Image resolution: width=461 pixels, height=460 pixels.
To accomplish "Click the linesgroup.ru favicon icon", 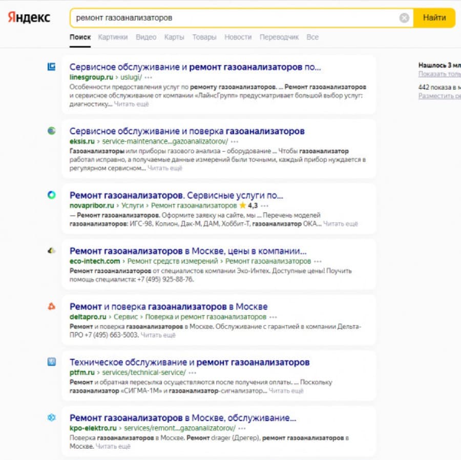I will click(51, 67).
